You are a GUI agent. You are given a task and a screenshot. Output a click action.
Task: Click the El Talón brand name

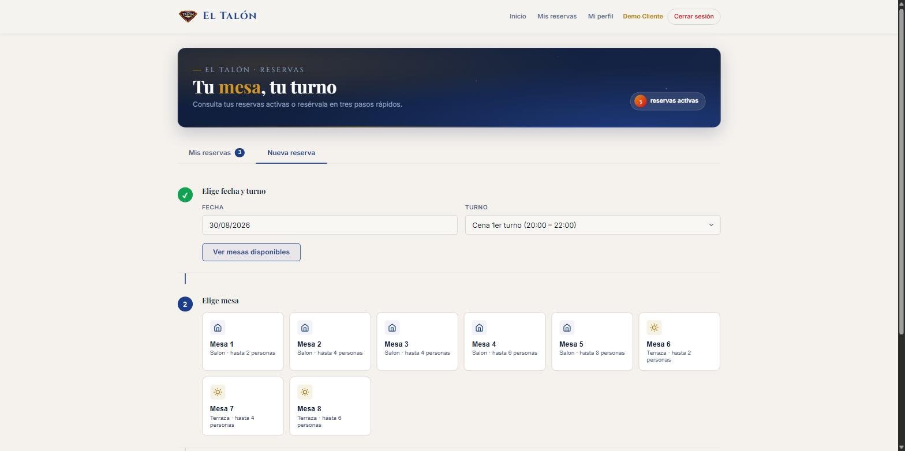tap(230, 16)
